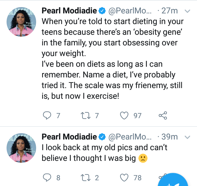The width and height of the screenshot is (197, 186).
Task: Open dropdown chevron on 27m tweet
Action: (187, 11)
